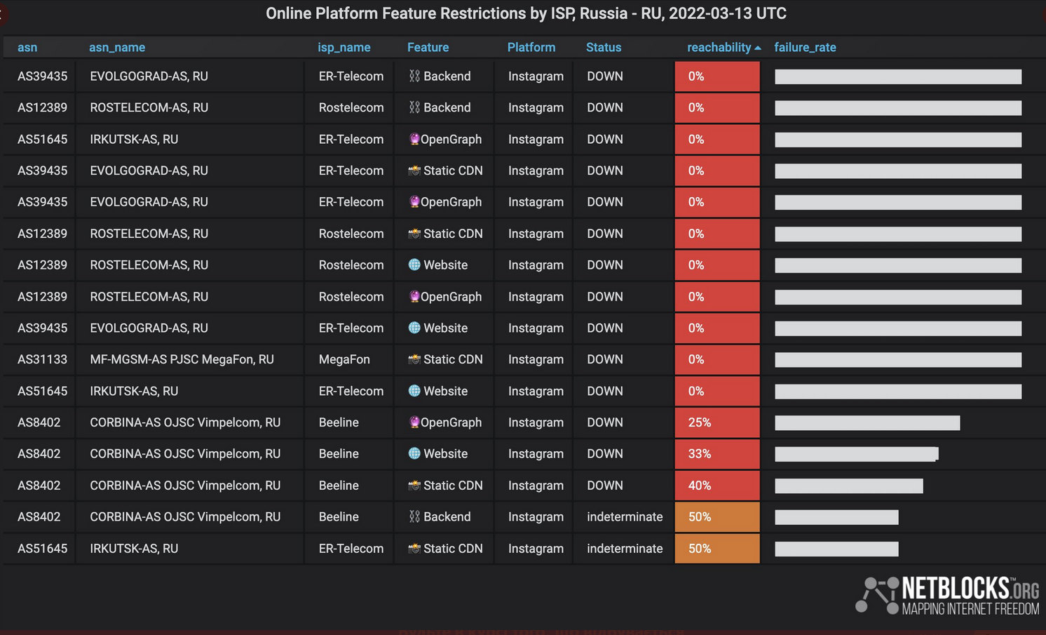Click the isp_name column header
Viewport: 1046px width, 635px height.
click(344, 47)
